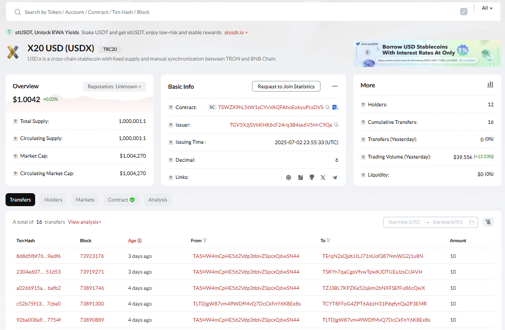Open recipient address TCYT8FFoG4ZPT6AbzH31PdqfytQa2P3EMR
This screenshot has height=330, width=505.
click(375, 304)
